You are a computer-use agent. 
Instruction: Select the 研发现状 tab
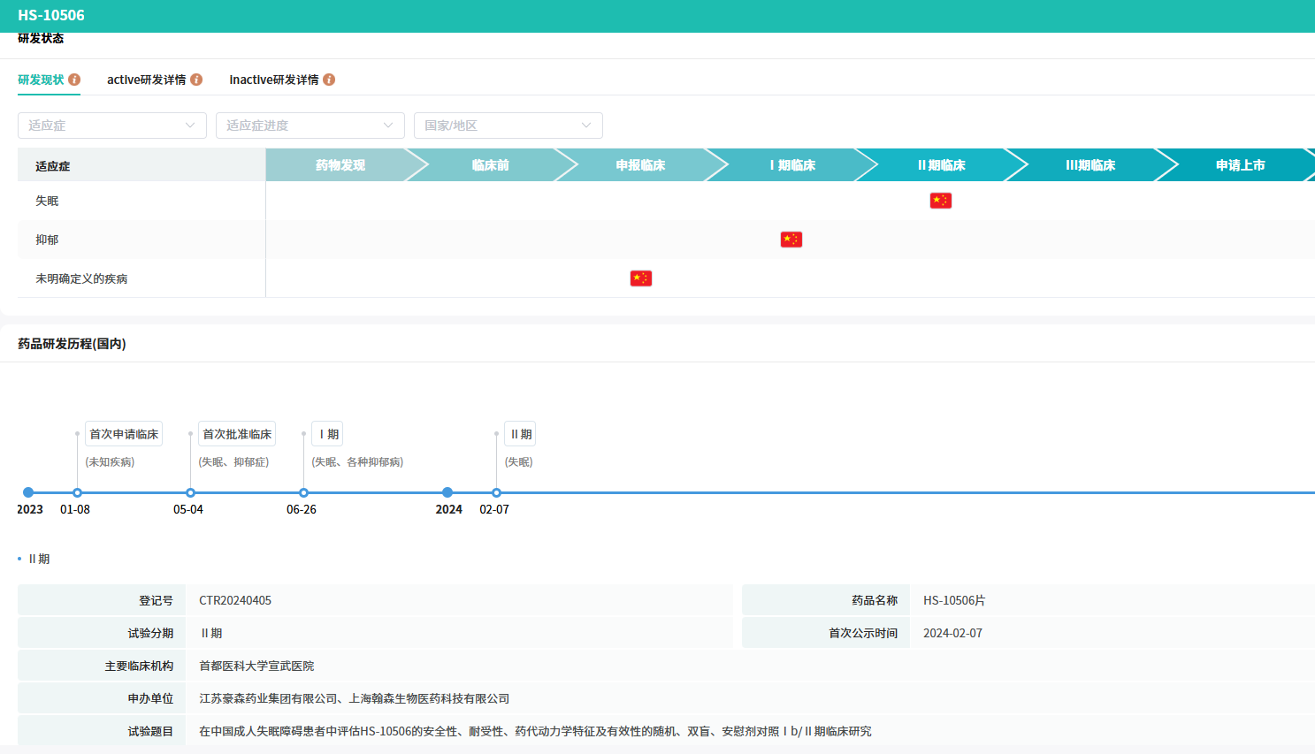(41, 80)
